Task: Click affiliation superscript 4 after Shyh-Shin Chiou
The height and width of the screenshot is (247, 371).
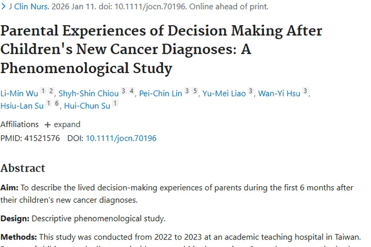Action: pos(132,91)
